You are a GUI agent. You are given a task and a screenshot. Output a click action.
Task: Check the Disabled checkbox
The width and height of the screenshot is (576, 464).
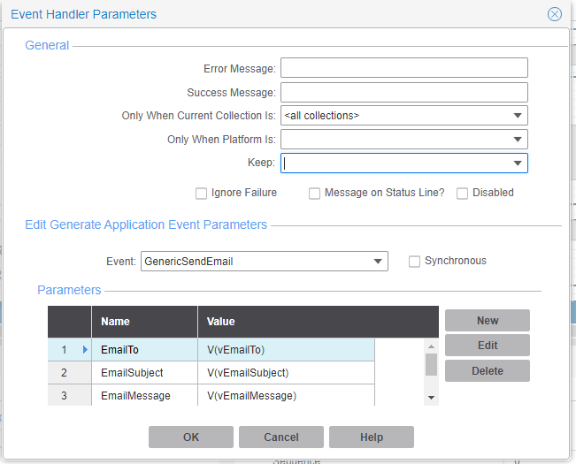(x=462, y=194)
